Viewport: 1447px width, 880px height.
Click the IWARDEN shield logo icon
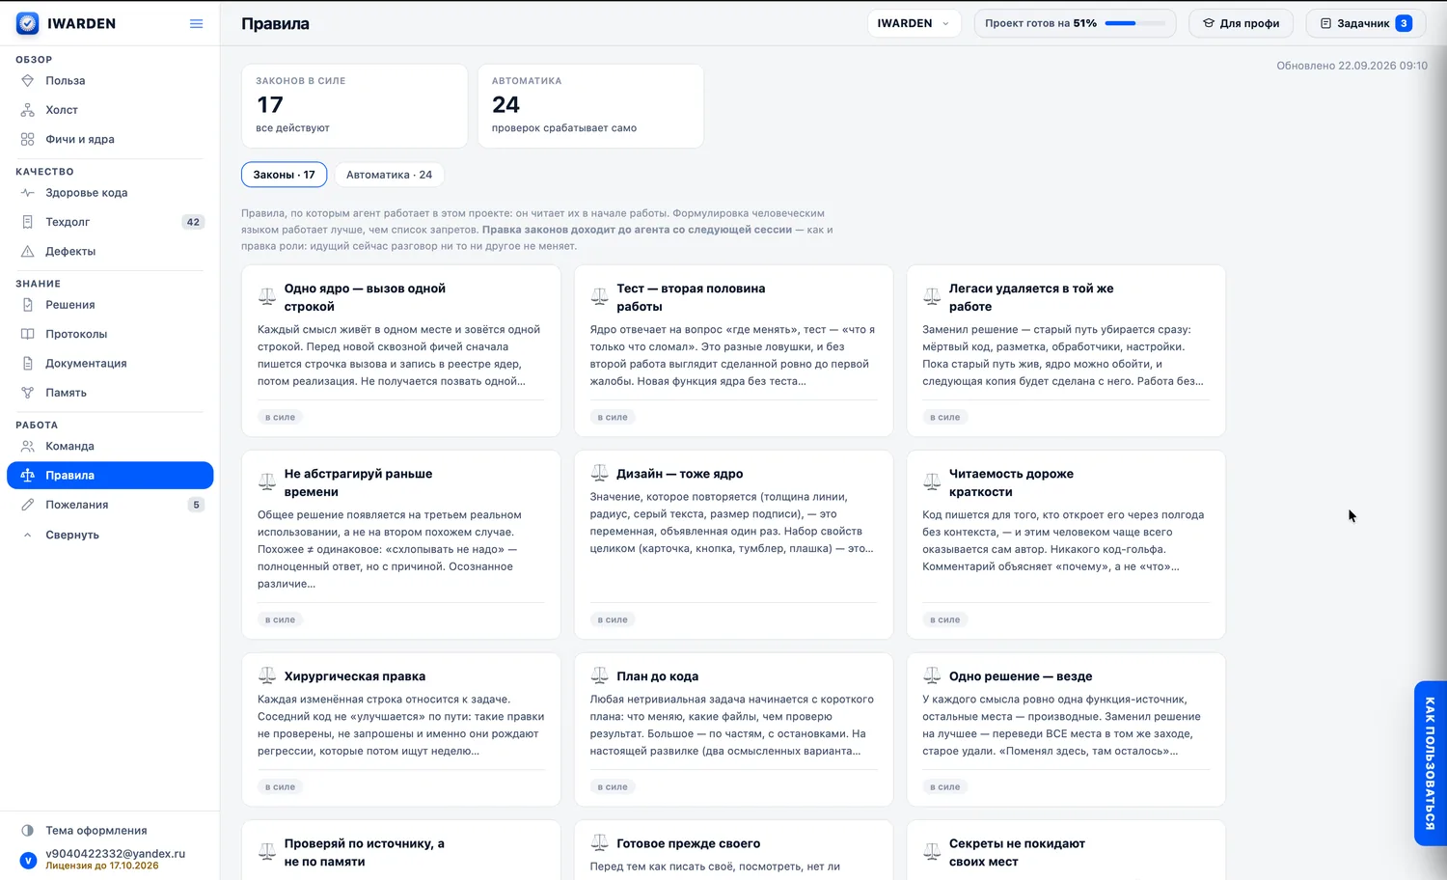28,23
